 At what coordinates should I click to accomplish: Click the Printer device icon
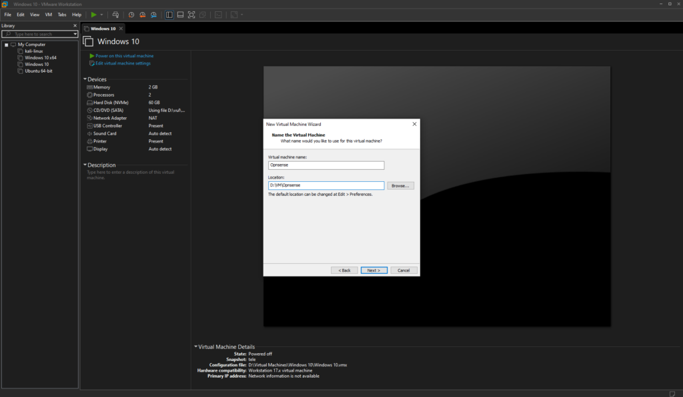click(89, 141)
